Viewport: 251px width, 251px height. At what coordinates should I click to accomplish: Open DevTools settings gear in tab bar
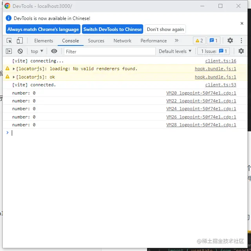[x=230, y=40]
